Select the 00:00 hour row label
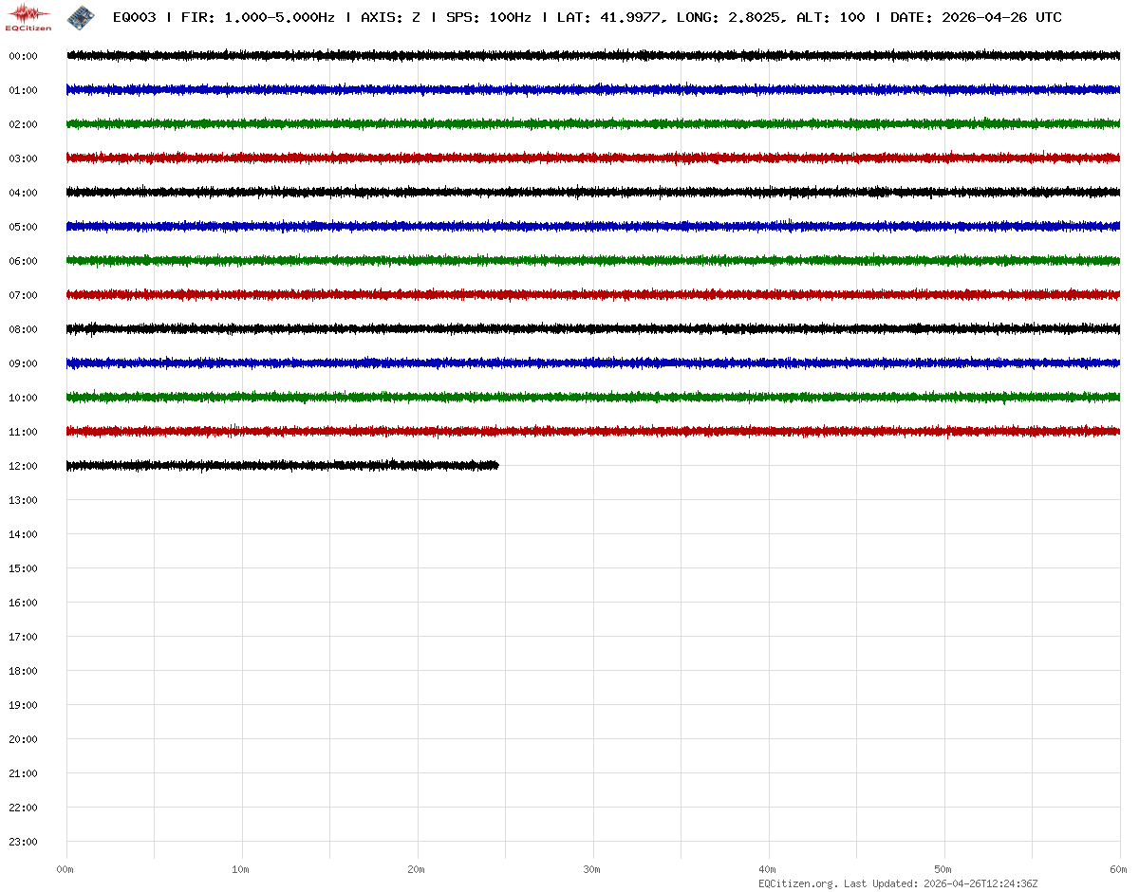This screenshot has height=892, width=1139. tap(23, 56)
